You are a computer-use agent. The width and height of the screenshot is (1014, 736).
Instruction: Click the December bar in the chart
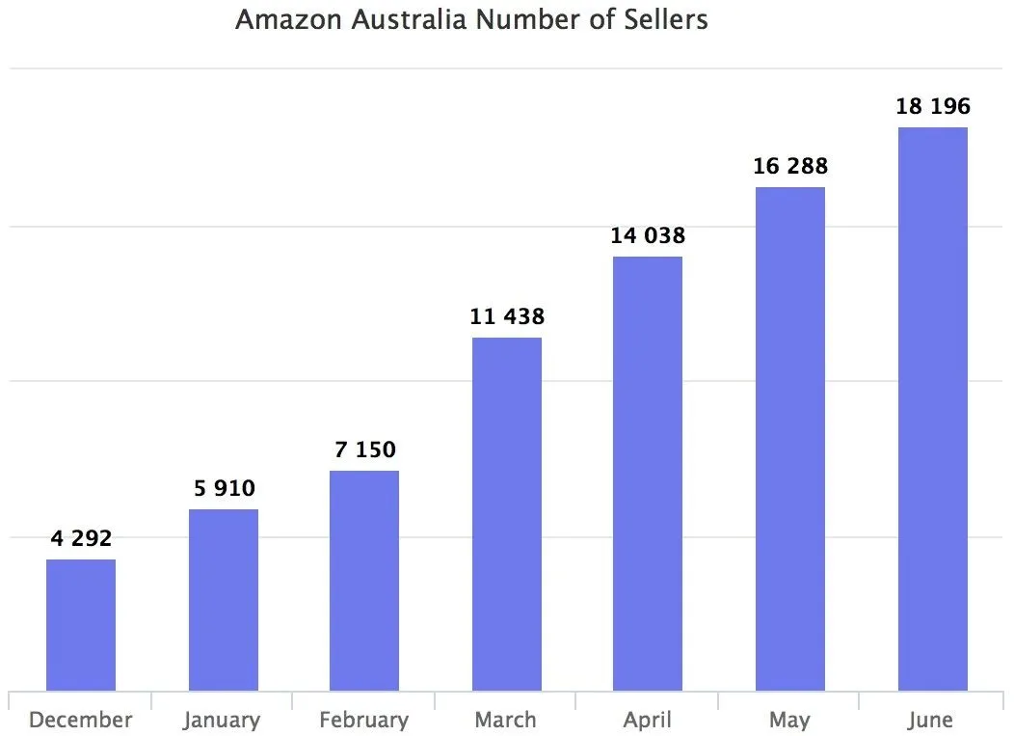(81, 625)
